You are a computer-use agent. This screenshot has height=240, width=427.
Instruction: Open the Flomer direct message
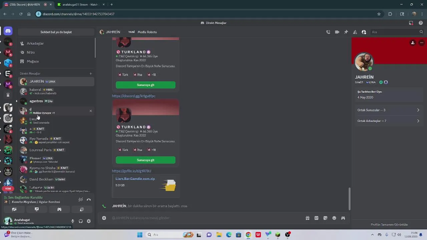[56, 160]
